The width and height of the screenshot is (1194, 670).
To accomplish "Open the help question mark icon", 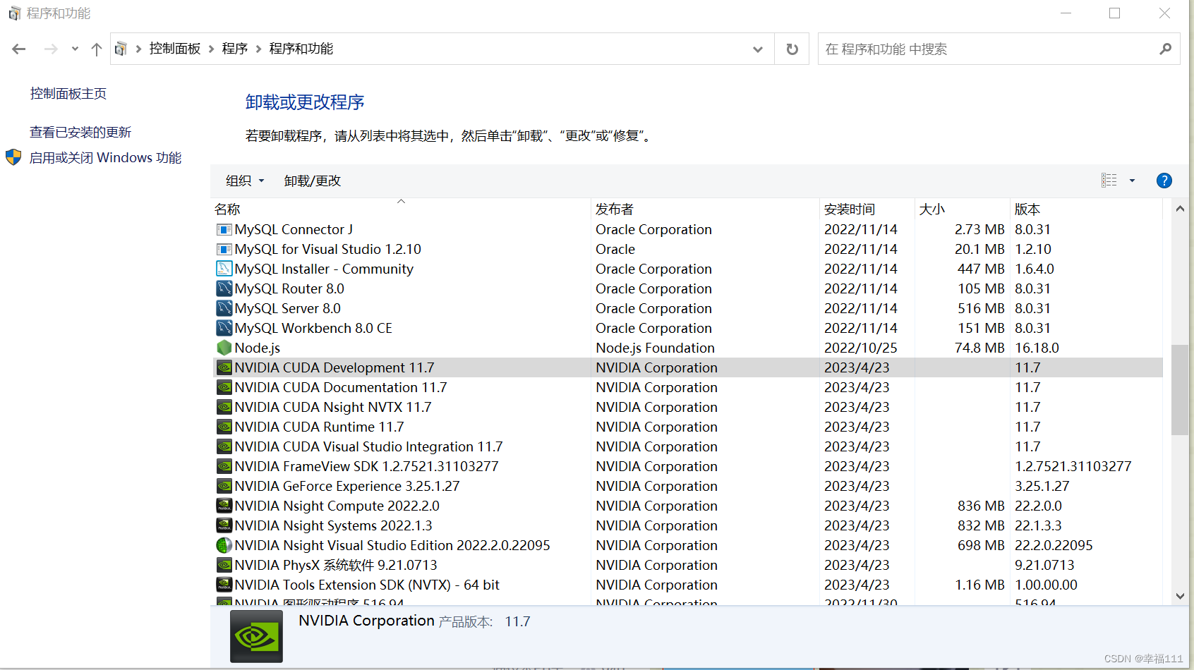I will (1164, 181).
